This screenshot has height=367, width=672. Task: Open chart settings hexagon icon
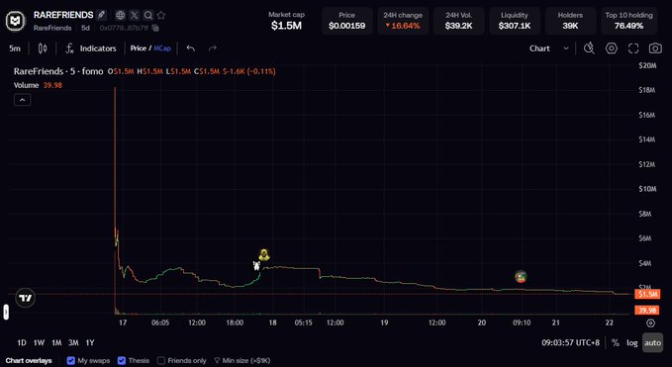(x=612, y=48)
